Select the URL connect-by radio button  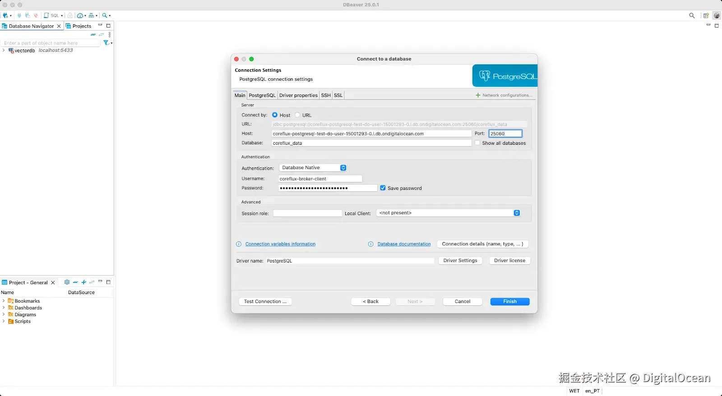(x=297, y=115)
